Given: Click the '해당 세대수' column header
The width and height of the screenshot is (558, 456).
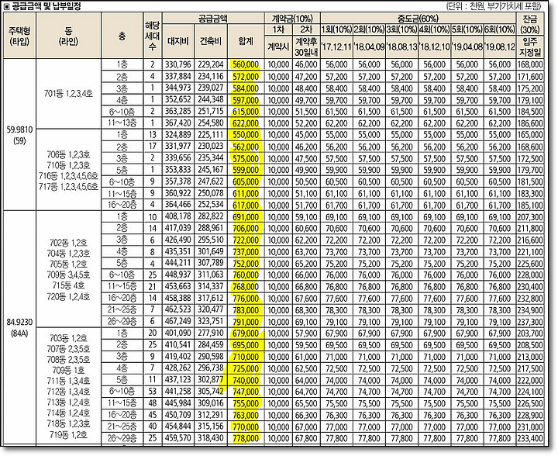Looking at the screenshot, I should click(153, 36).
